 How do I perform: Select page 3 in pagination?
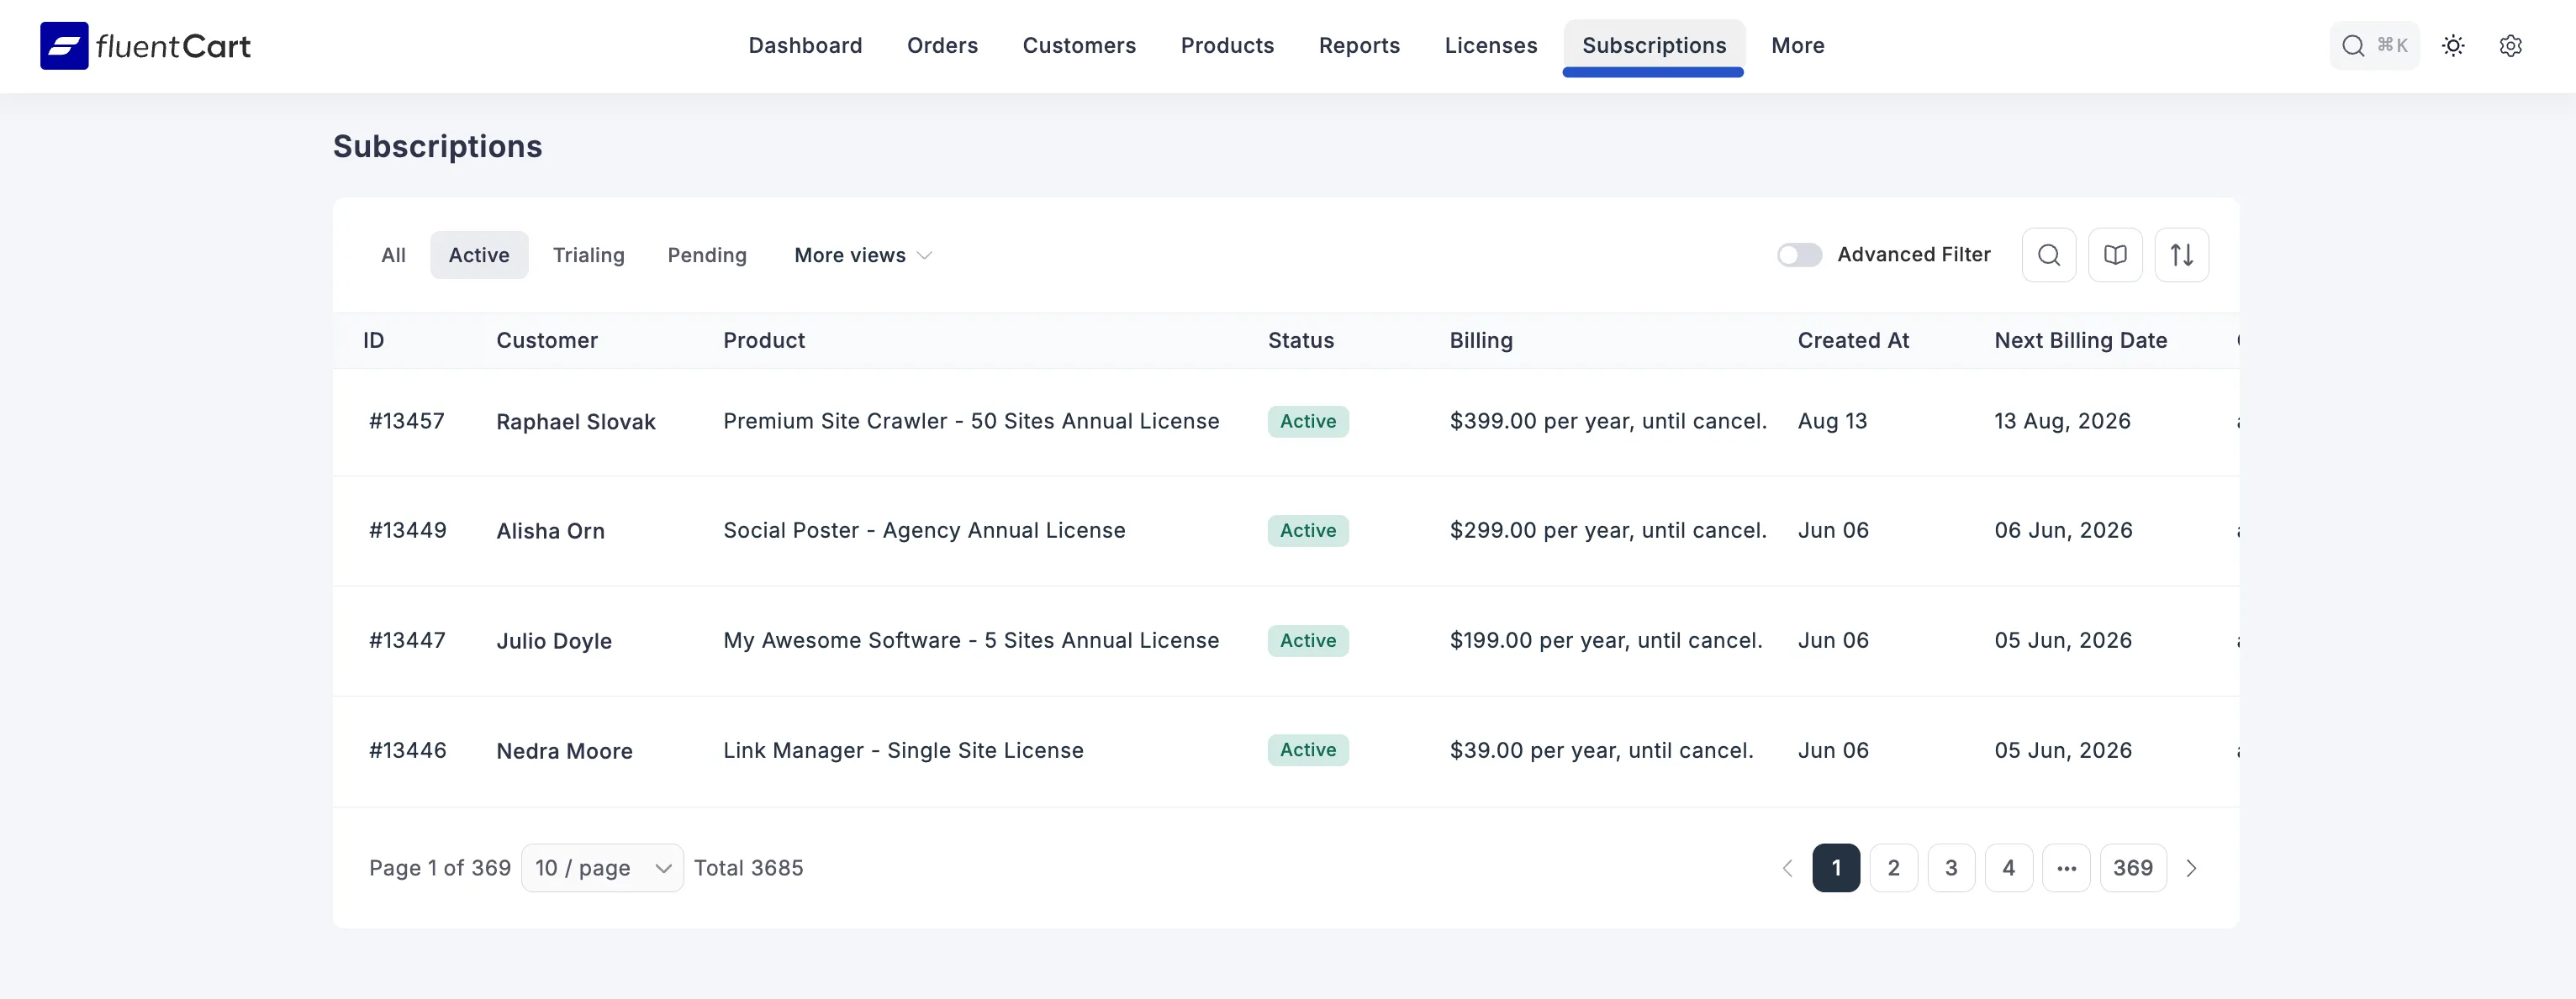tap(1950, 867)
